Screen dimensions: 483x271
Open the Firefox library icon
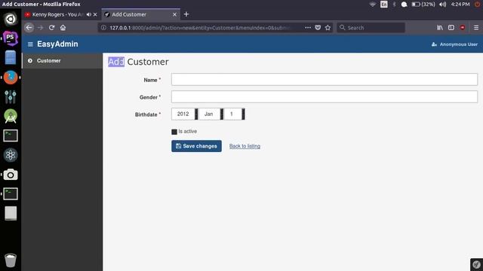440,28
